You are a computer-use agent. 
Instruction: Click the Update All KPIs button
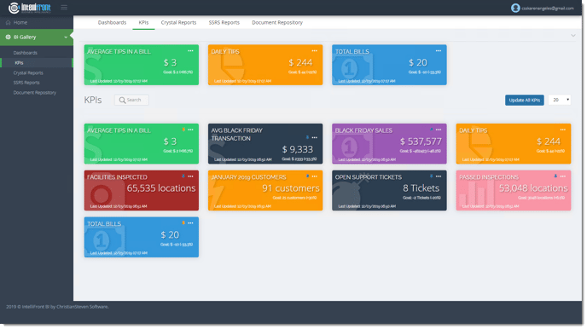point(524,101)
